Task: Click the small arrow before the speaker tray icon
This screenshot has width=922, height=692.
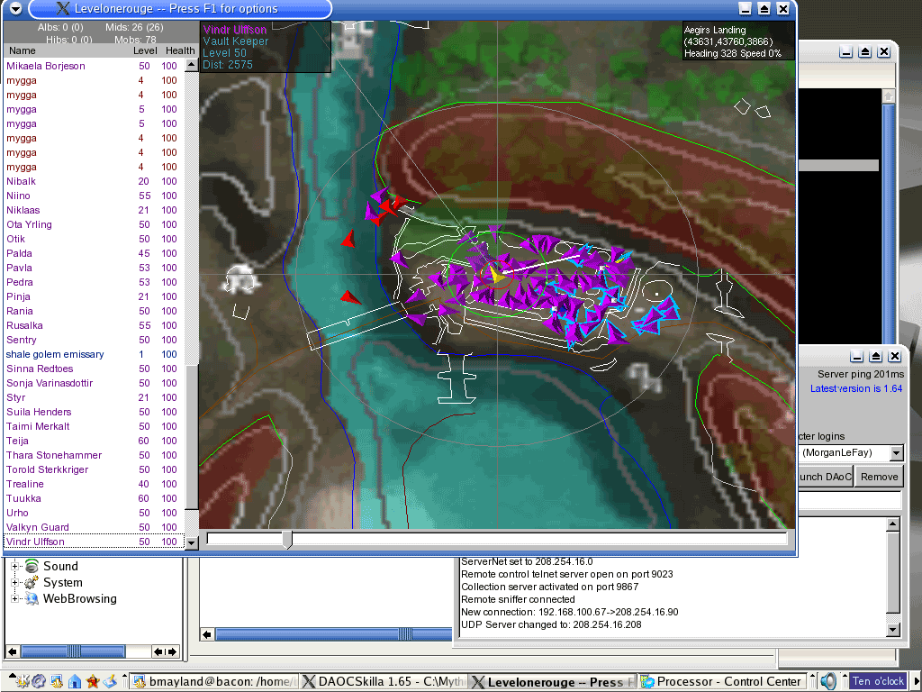Action: (x=813, y=676)
